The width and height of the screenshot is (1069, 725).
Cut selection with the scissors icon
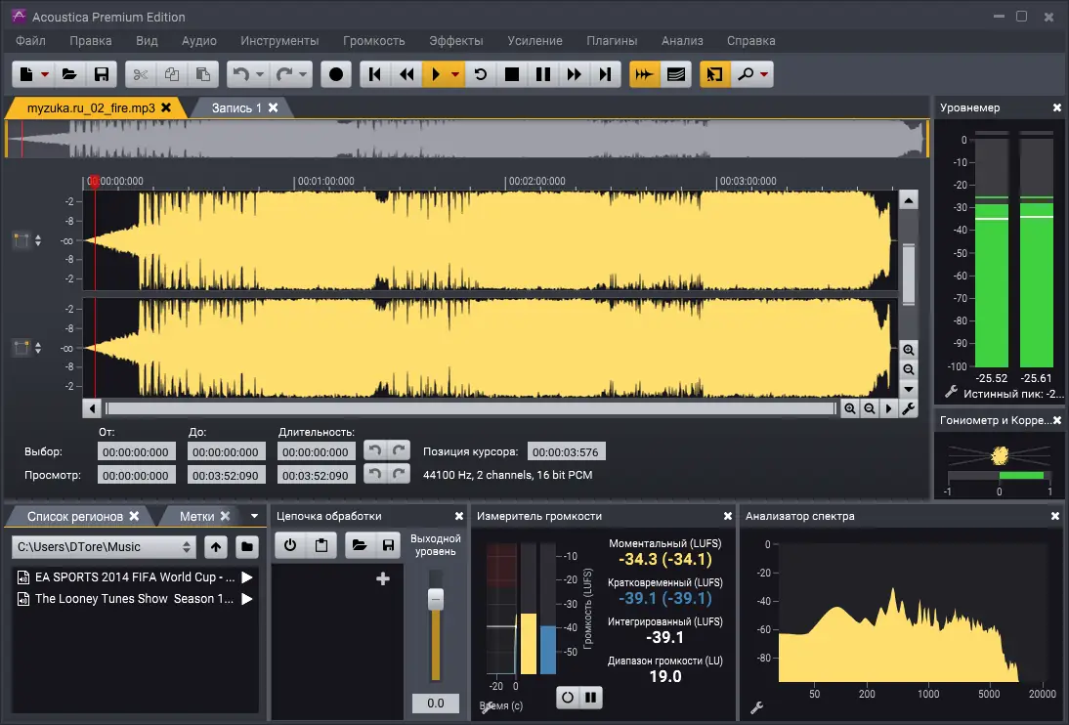(141, 74)
